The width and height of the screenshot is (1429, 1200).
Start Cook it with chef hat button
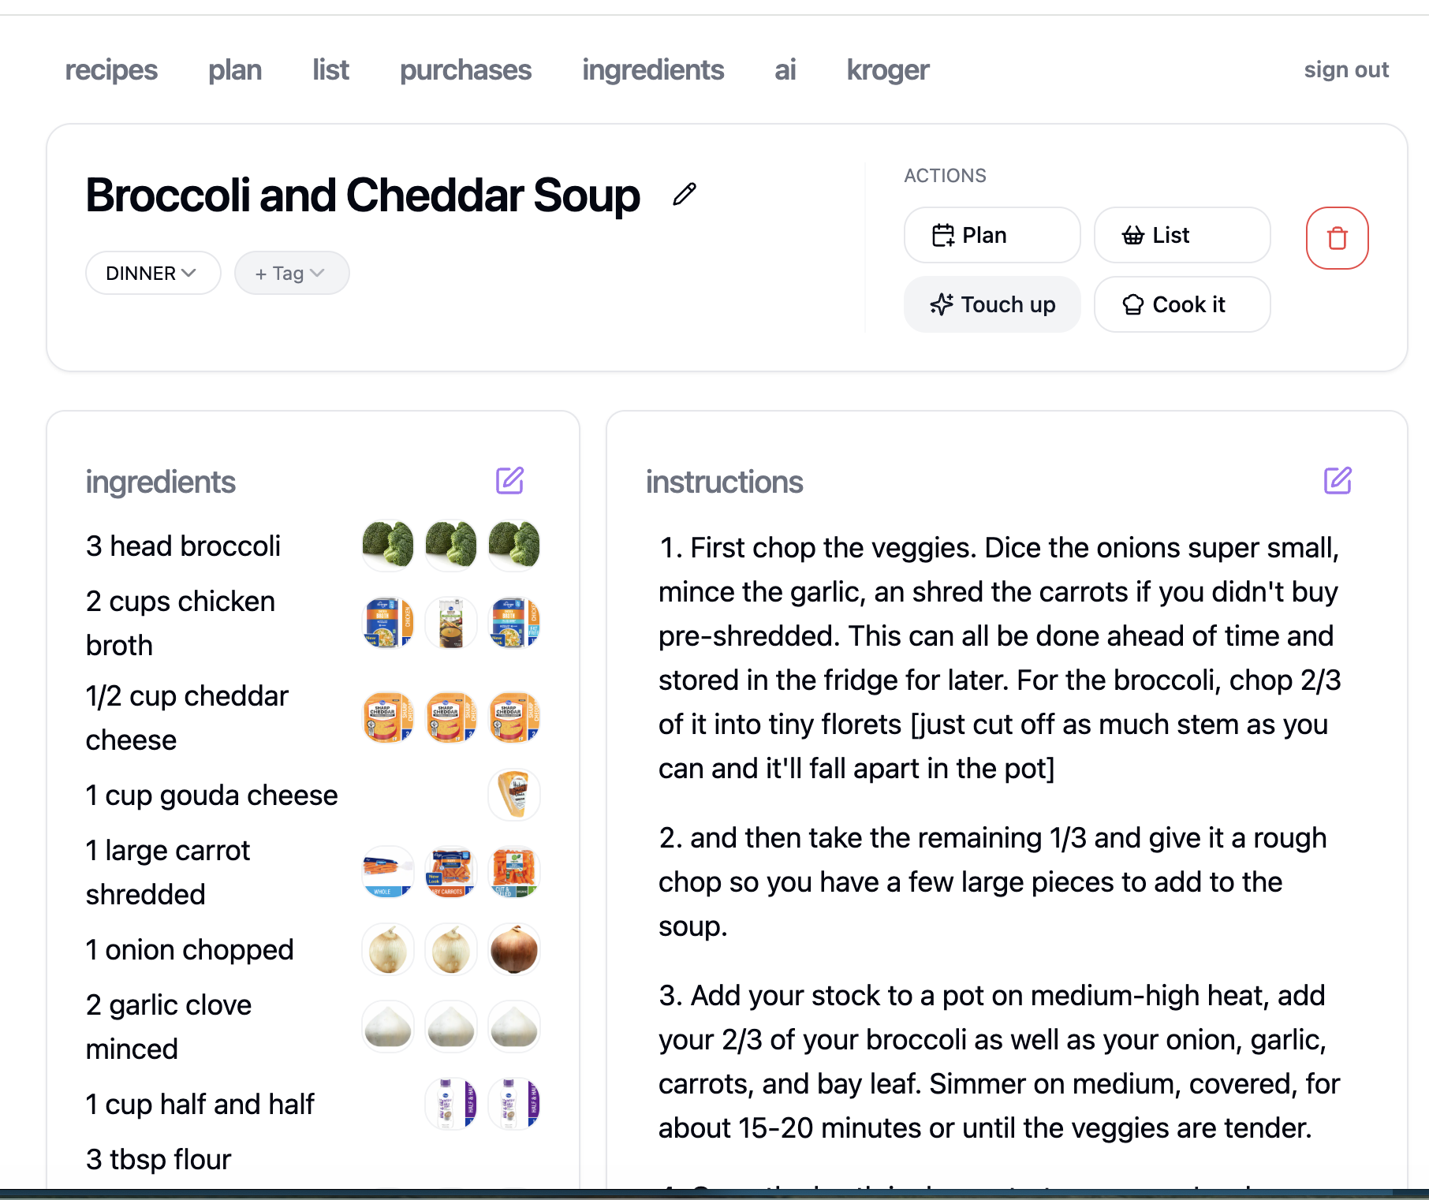tap(1181, 304)
